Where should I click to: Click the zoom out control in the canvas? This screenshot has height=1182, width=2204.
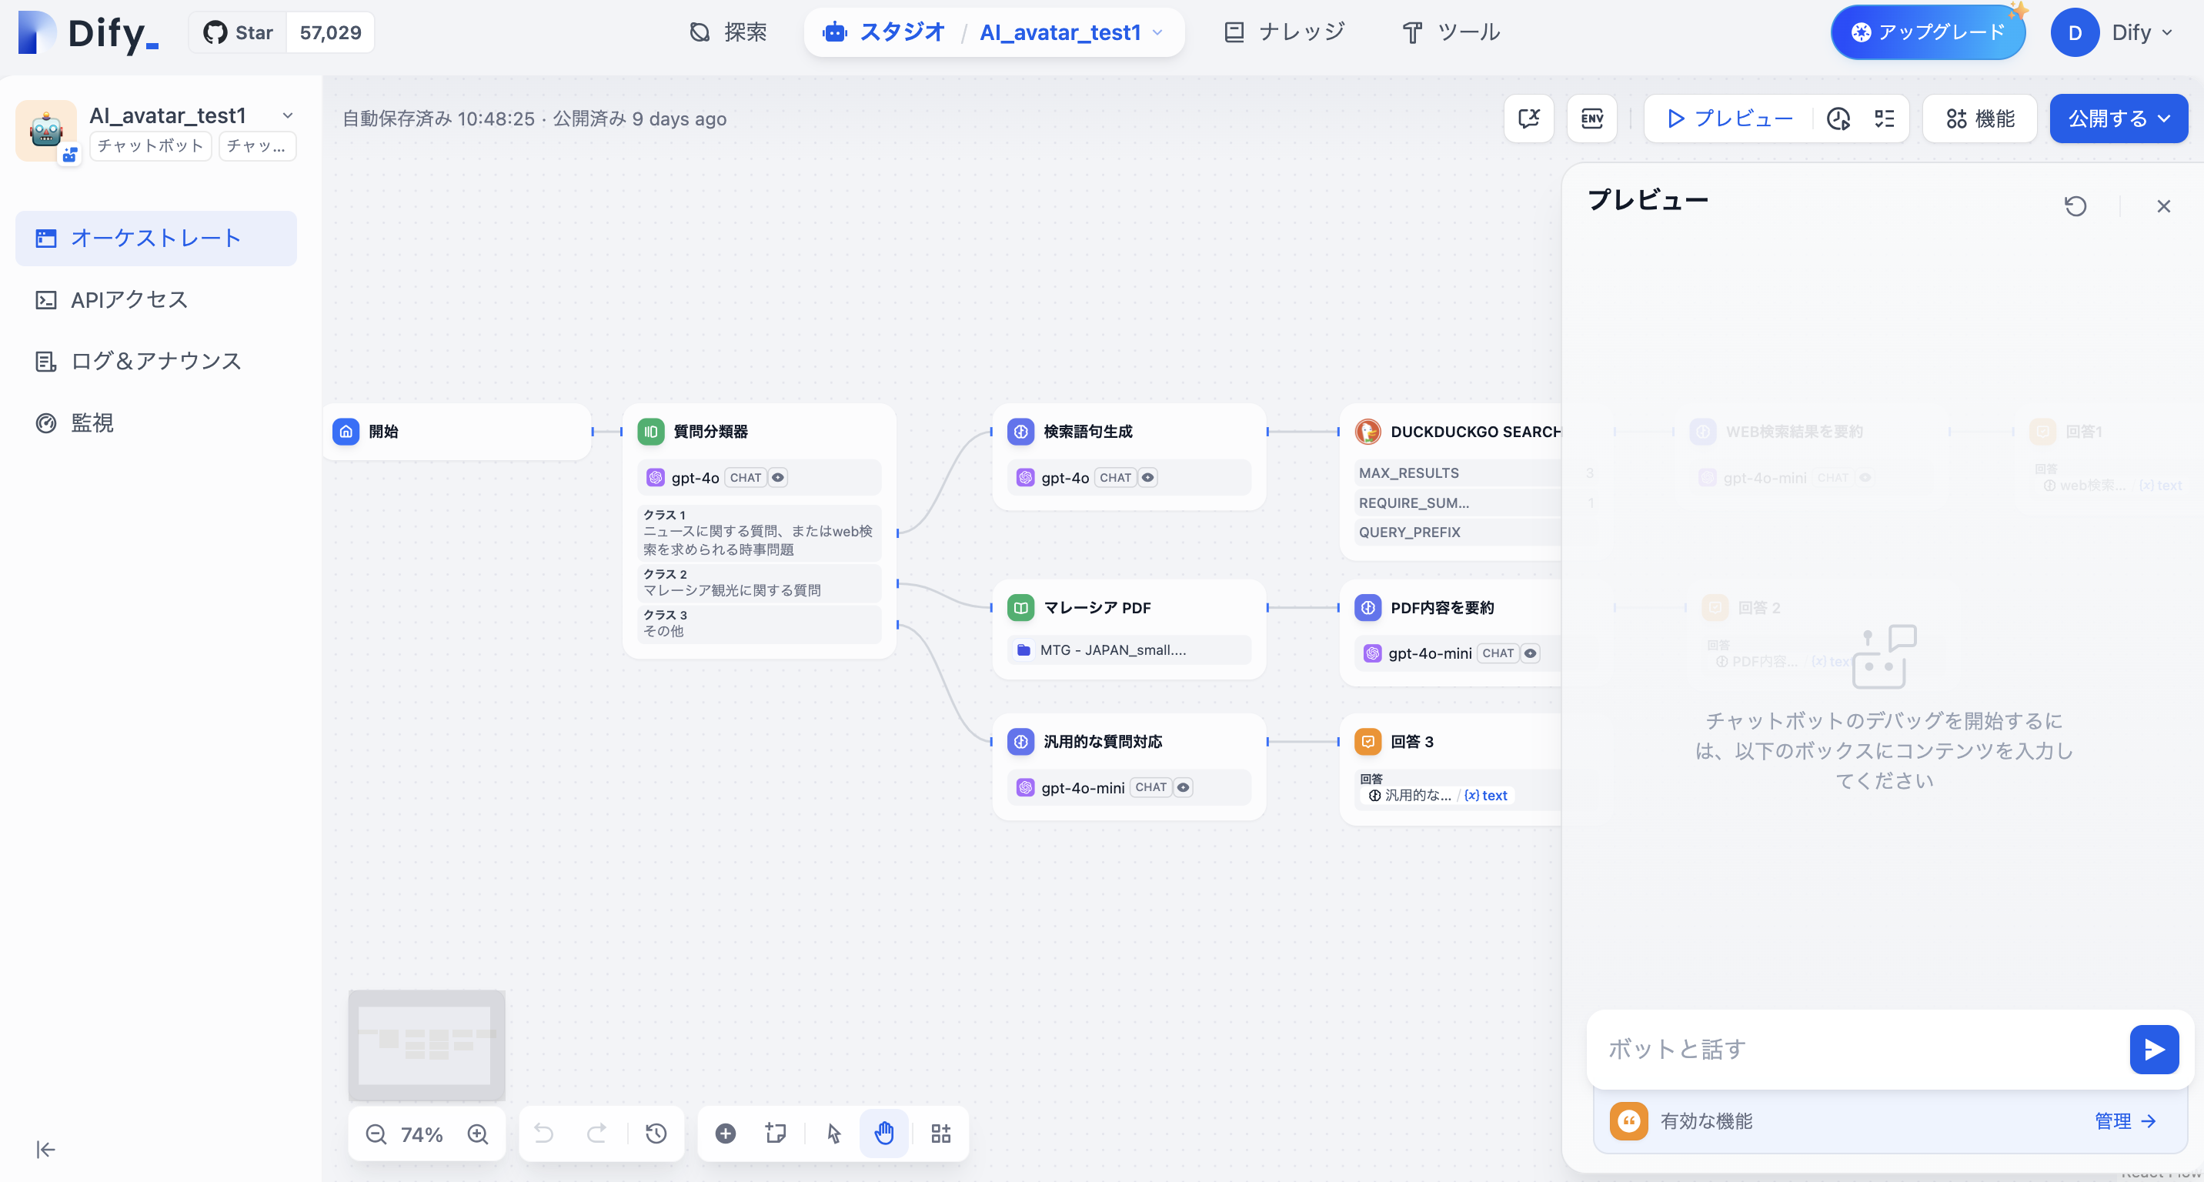(376, 1134)
